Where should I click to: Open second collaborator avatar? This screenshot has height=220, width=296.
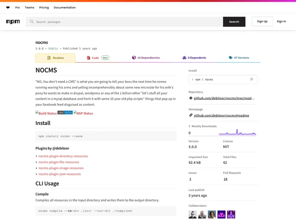point(202,214)
